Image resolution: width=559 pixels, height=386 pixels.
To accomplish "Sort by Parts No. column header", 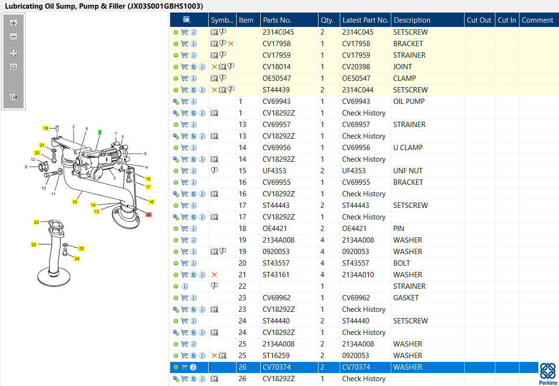I will click(x=289, y=20).
